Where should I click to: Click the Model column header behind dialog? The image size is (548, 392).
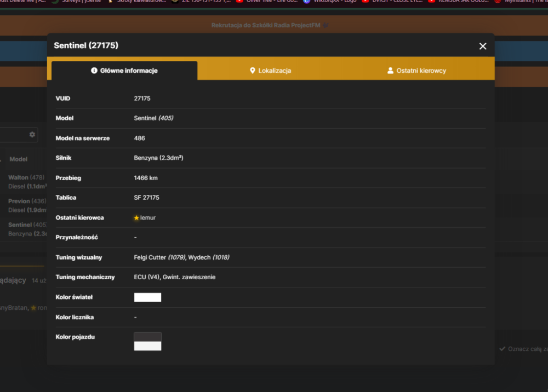tap(19, 159)
